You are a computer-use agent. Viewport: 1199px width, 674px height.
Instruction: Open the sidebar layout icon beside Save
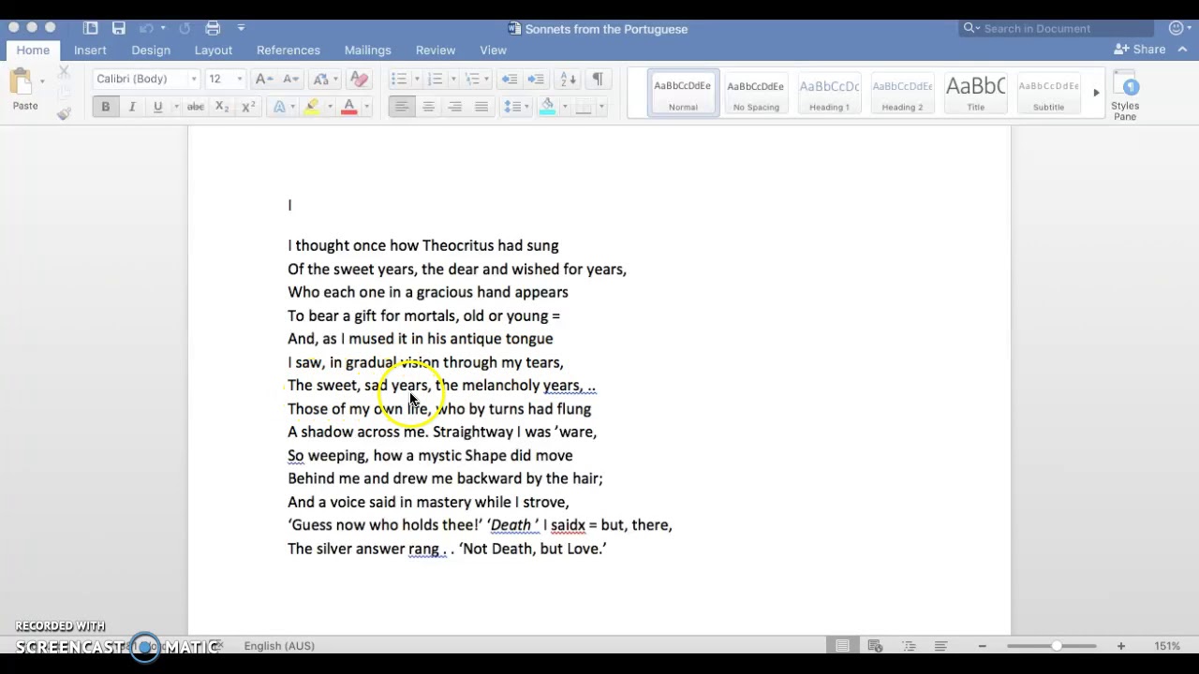click(x=90, y=28)
